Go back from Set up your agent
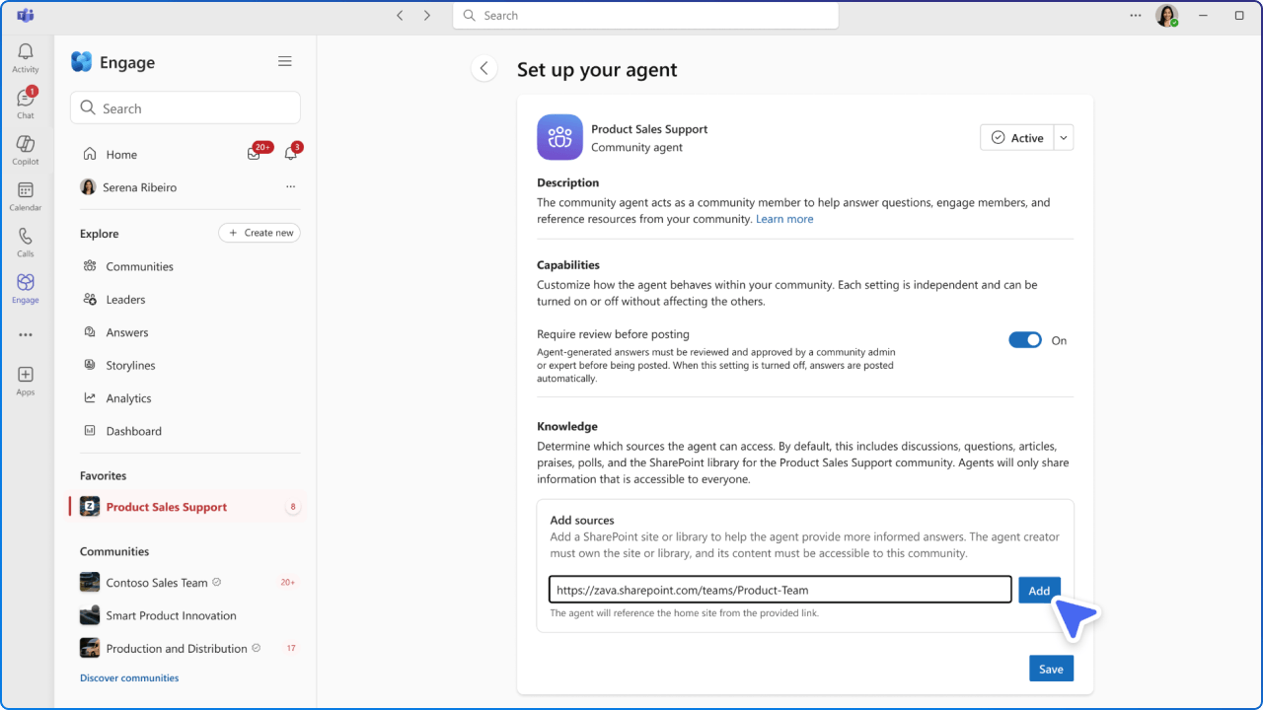Image resolution: width=1263 pixels, height=710 pixels. click(483, 68)
